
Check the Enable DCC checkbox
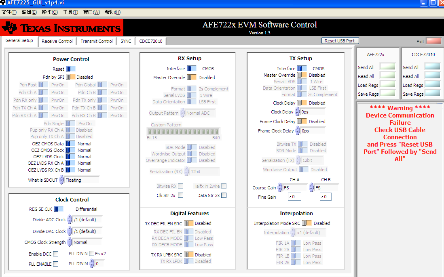click(x=56, y=254)
